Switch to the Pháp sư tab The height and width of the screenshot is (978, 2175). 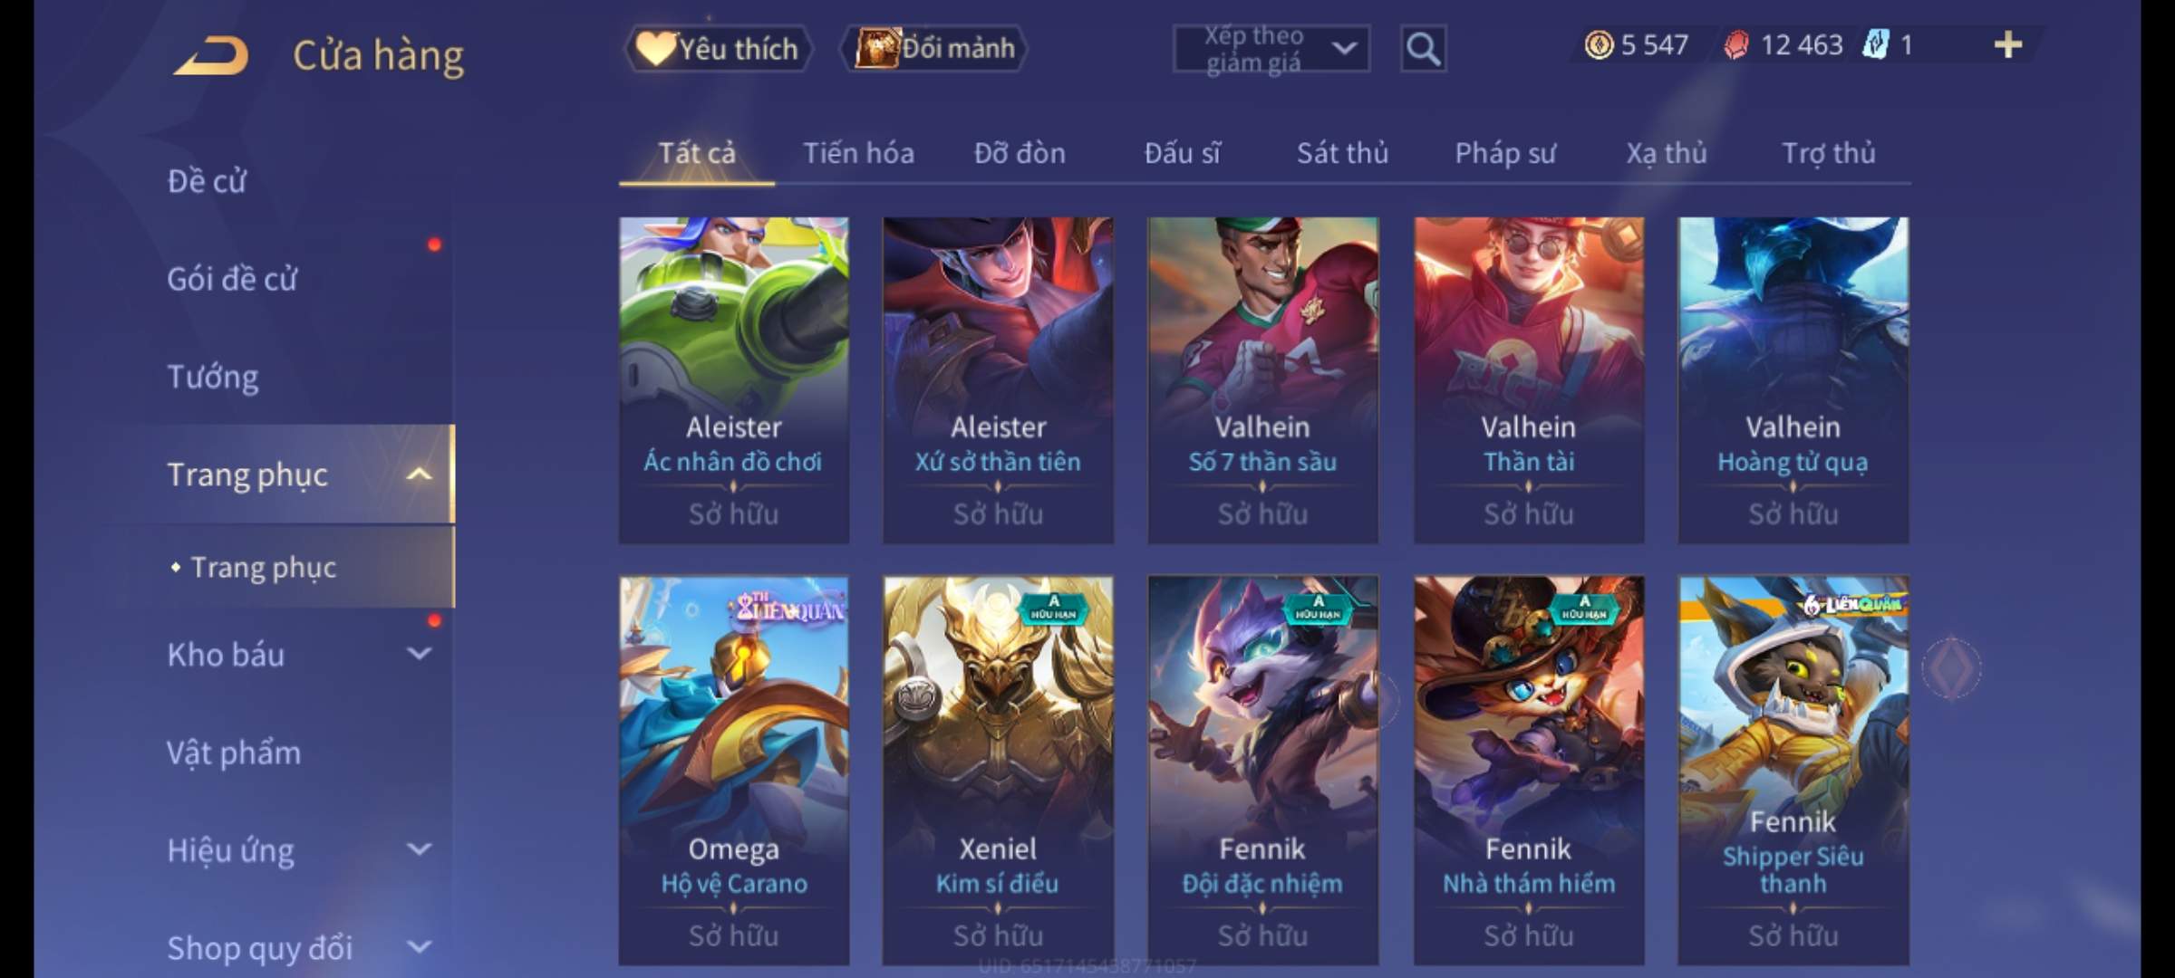(x=1504, y=153)
